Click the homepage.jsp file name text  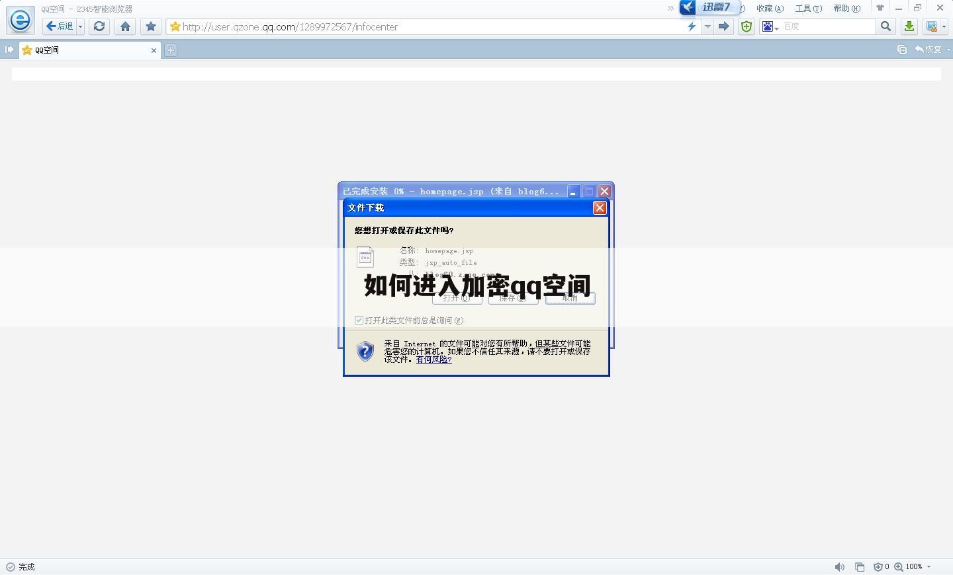(x=449, y=251)
